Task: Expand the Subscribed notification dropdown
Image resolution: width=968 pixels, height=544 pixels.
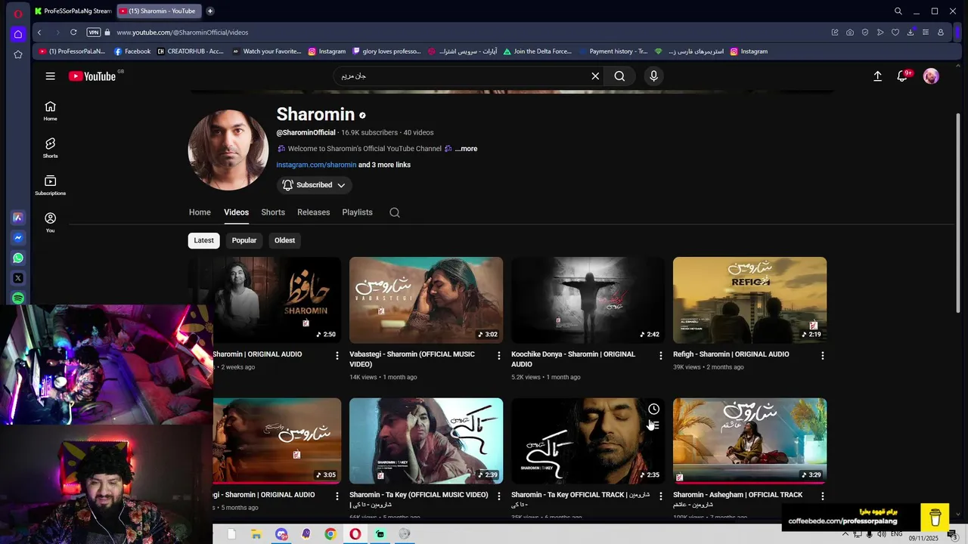Action: (315, 185)
